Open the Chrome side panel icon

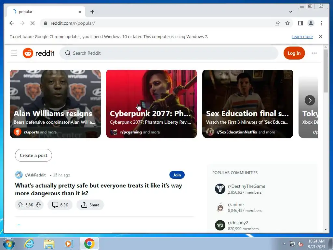coord(300,23)
